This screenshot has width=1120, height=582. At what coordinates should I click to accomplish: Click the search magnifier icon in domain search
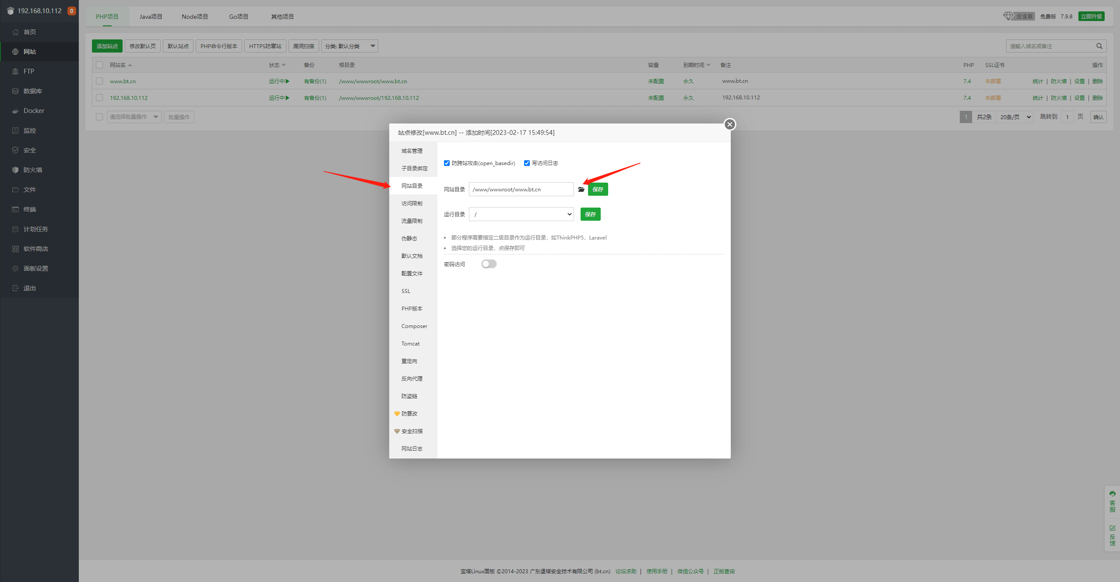point(1099,46)
